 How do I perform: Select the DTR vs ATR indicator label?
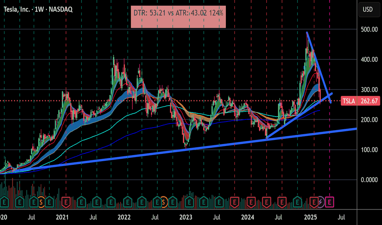[x=178, y=16]
